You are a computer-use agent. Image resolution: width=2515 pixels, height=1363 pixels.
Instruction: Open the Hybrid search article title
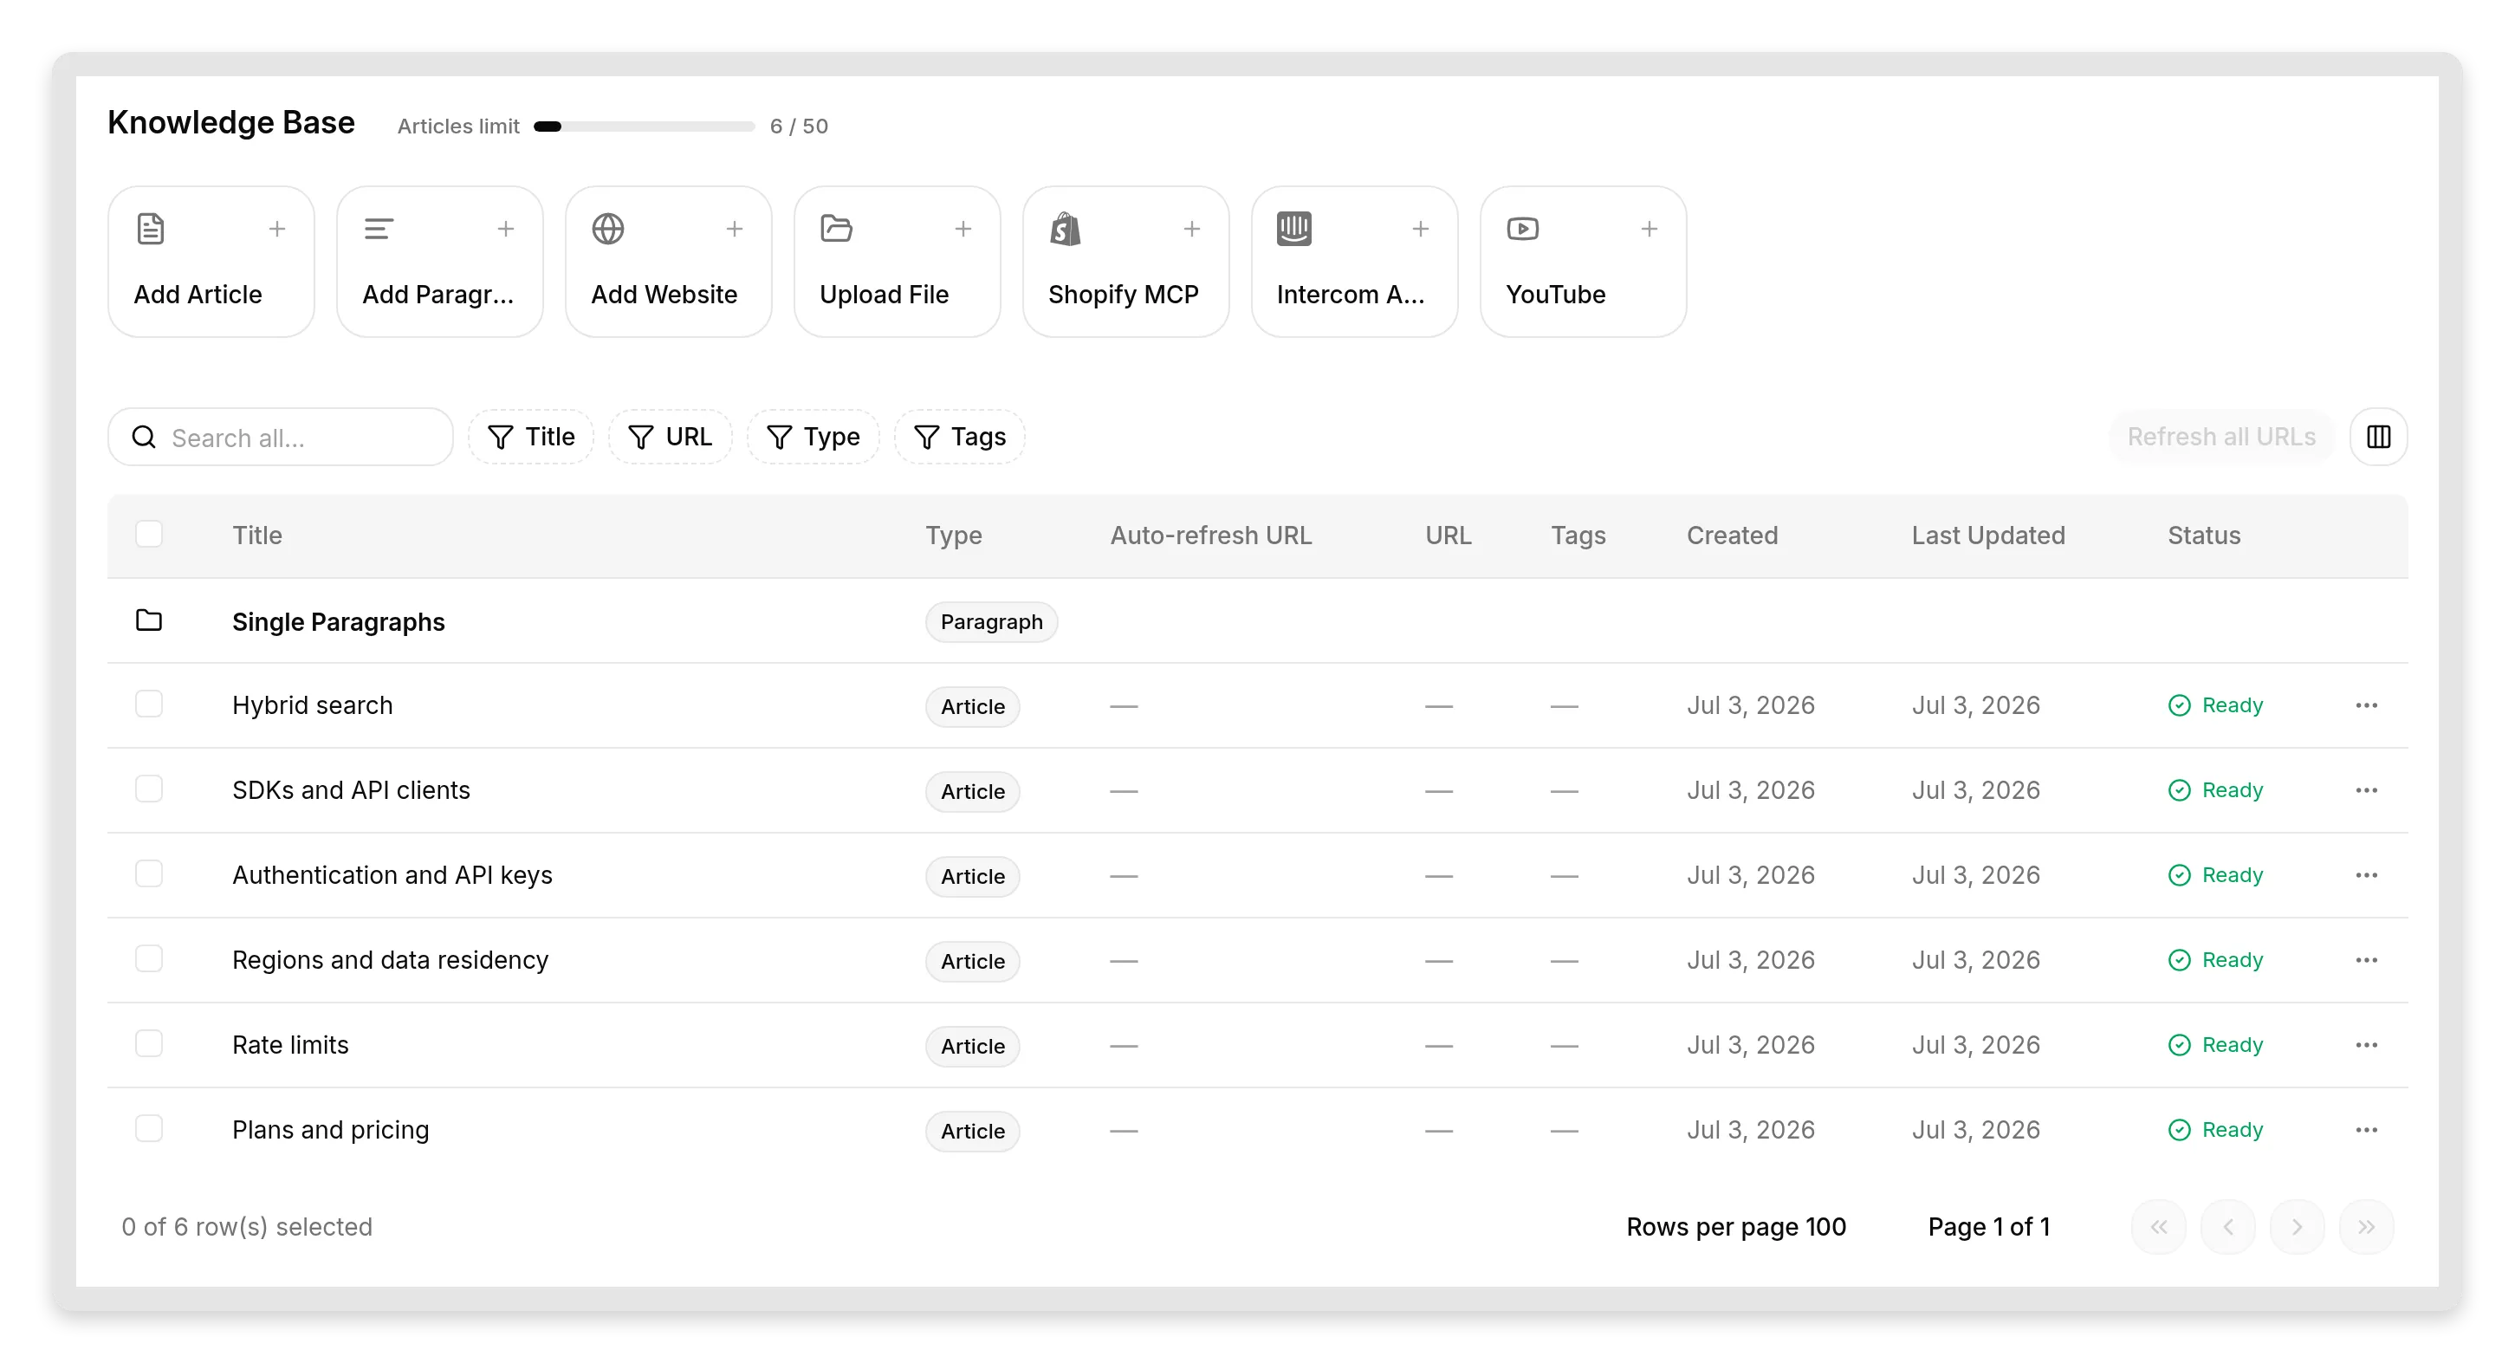[313, 705]
